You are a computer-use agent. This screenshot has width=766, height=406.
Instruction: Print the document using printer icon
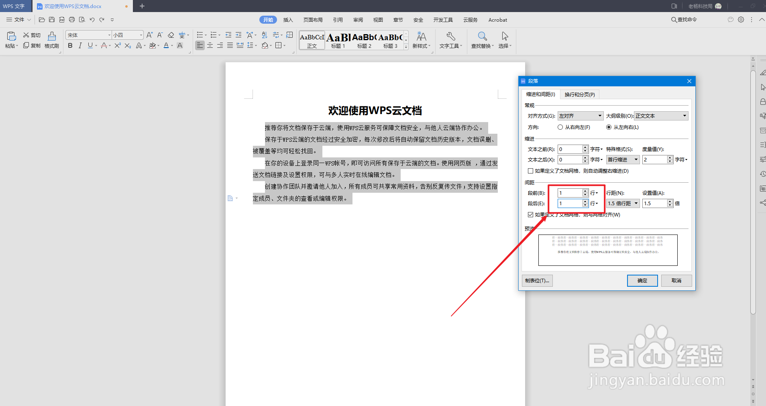(72, 20)
